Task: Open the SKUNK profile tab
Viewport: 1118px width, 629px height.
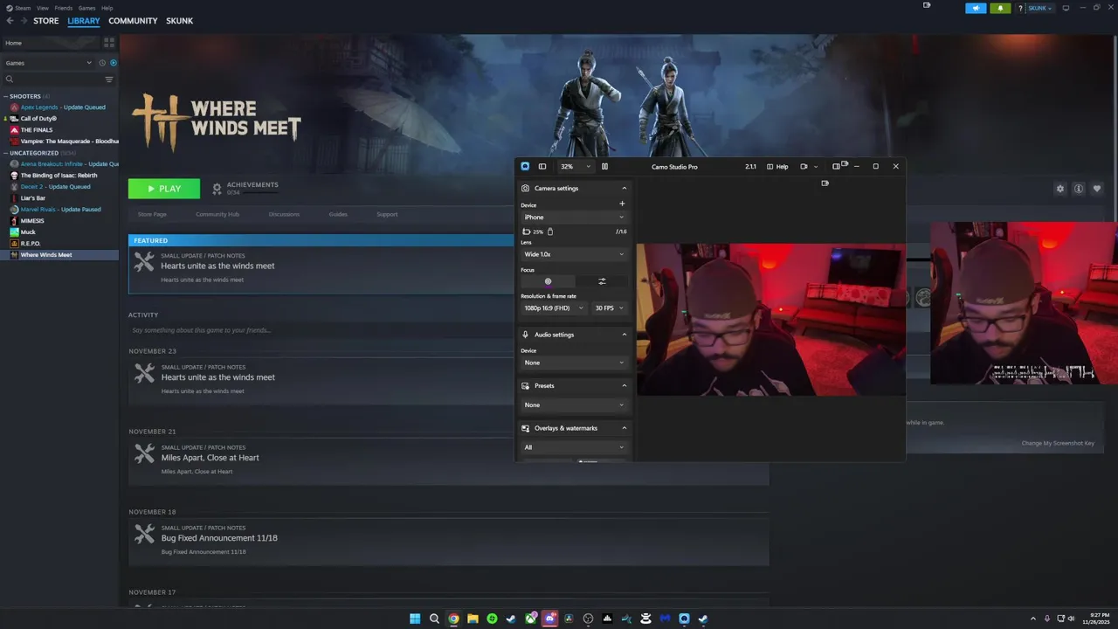Action: [180, 21]
